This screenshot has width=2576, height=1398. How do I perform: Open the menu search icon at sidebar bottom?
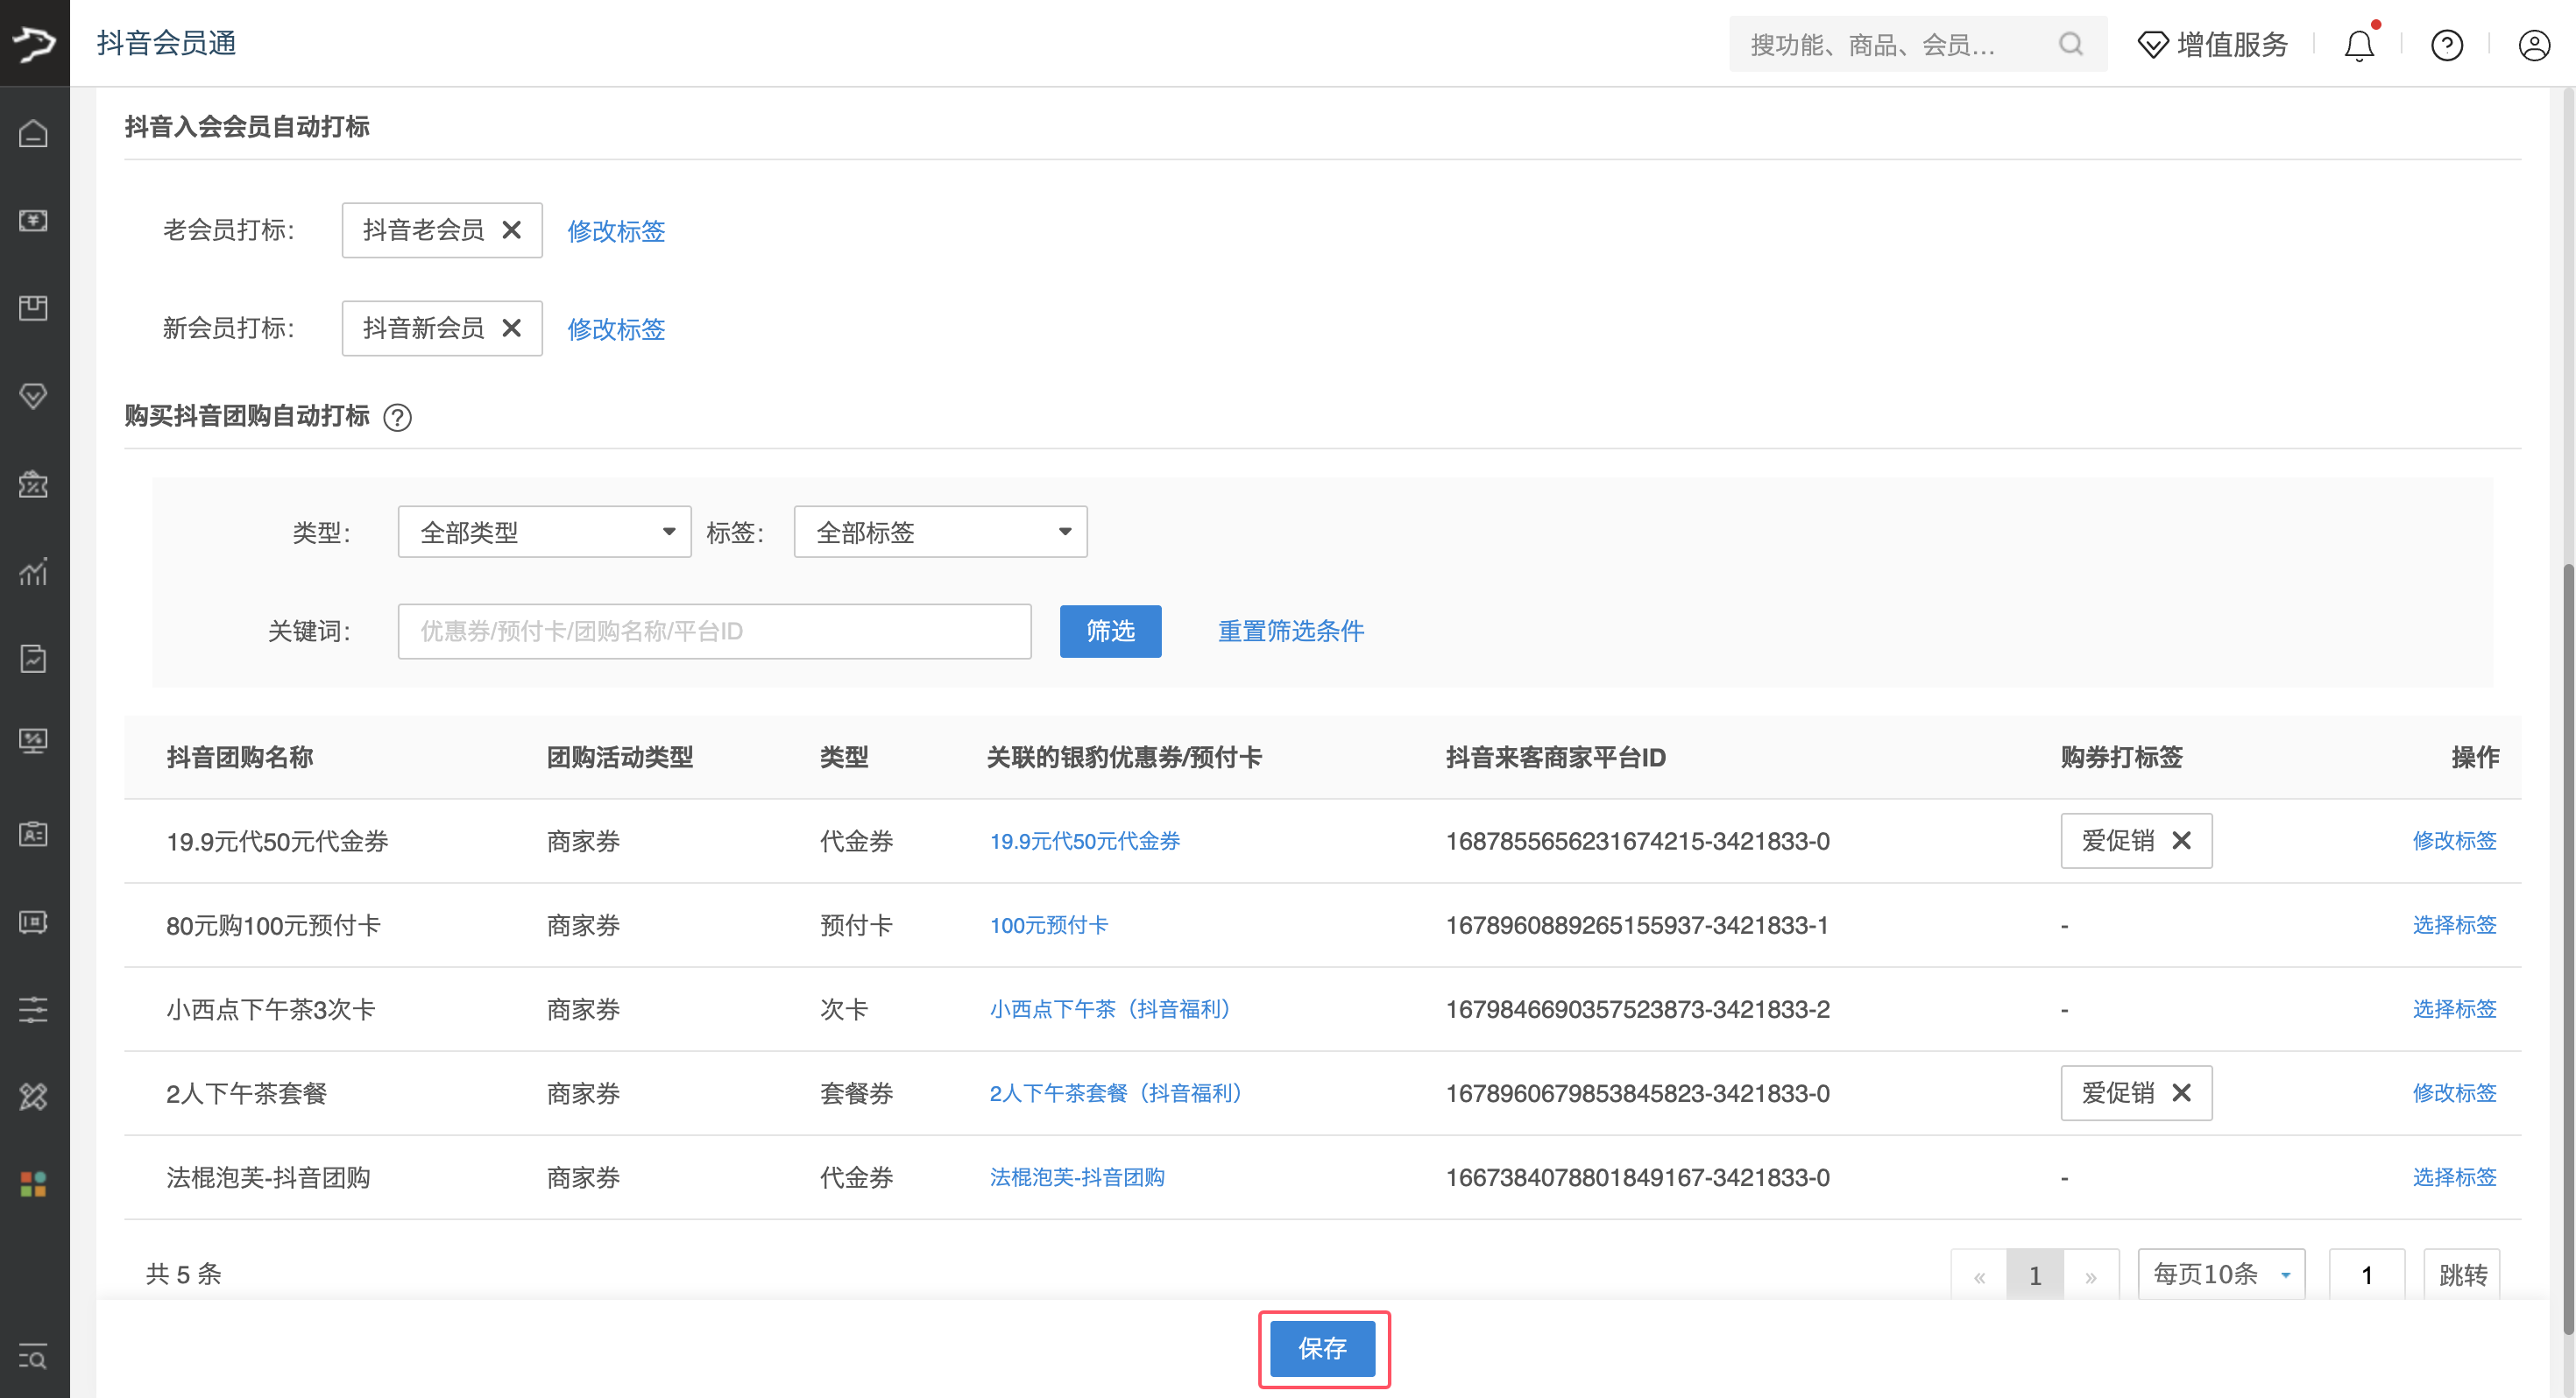tap(33, 1357)
